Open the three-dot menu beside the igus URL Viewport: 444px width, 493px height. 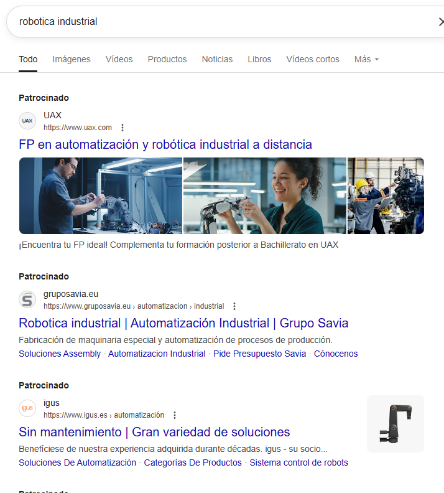tap(175, 415)
